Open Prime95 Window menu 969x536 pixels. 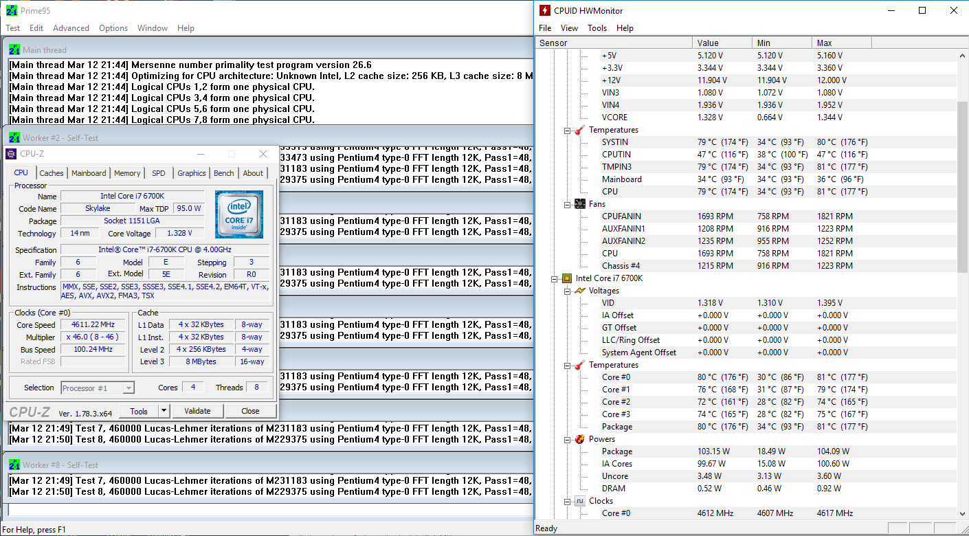click(153, 28)
